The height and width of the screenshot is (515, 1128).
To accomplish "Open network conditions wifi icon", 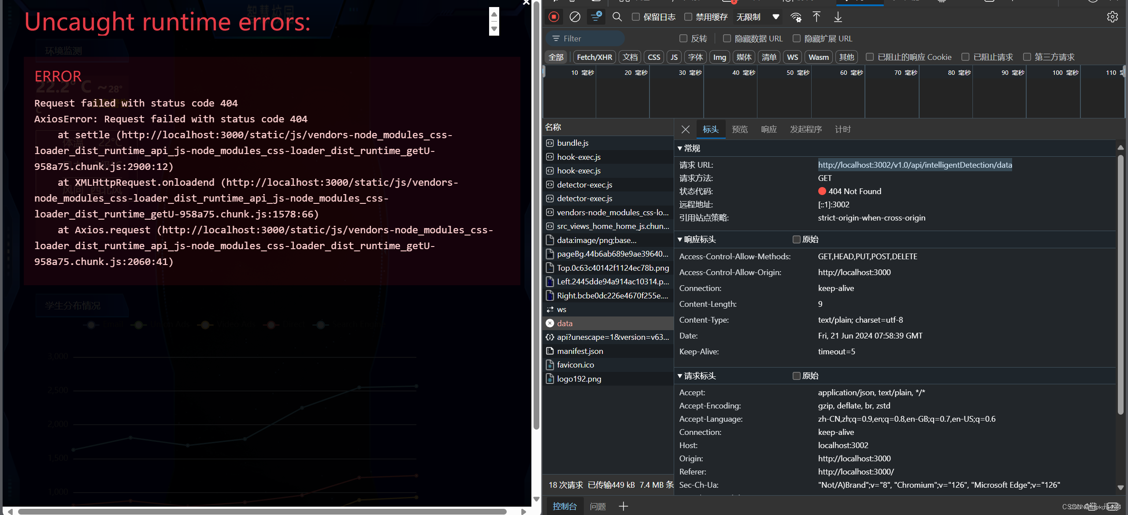I will coord(796,17).
